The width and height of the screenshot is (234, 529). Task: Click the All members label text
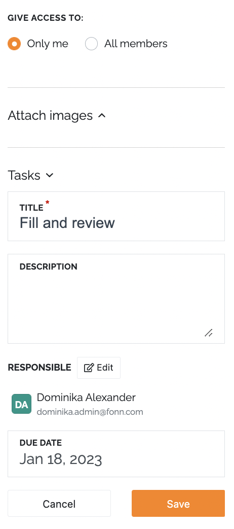point(136,44)
